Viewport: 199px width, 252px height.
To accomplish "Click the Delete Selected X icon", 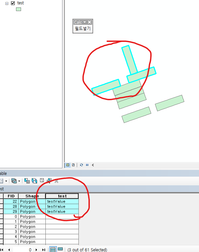I will [56, 181].
